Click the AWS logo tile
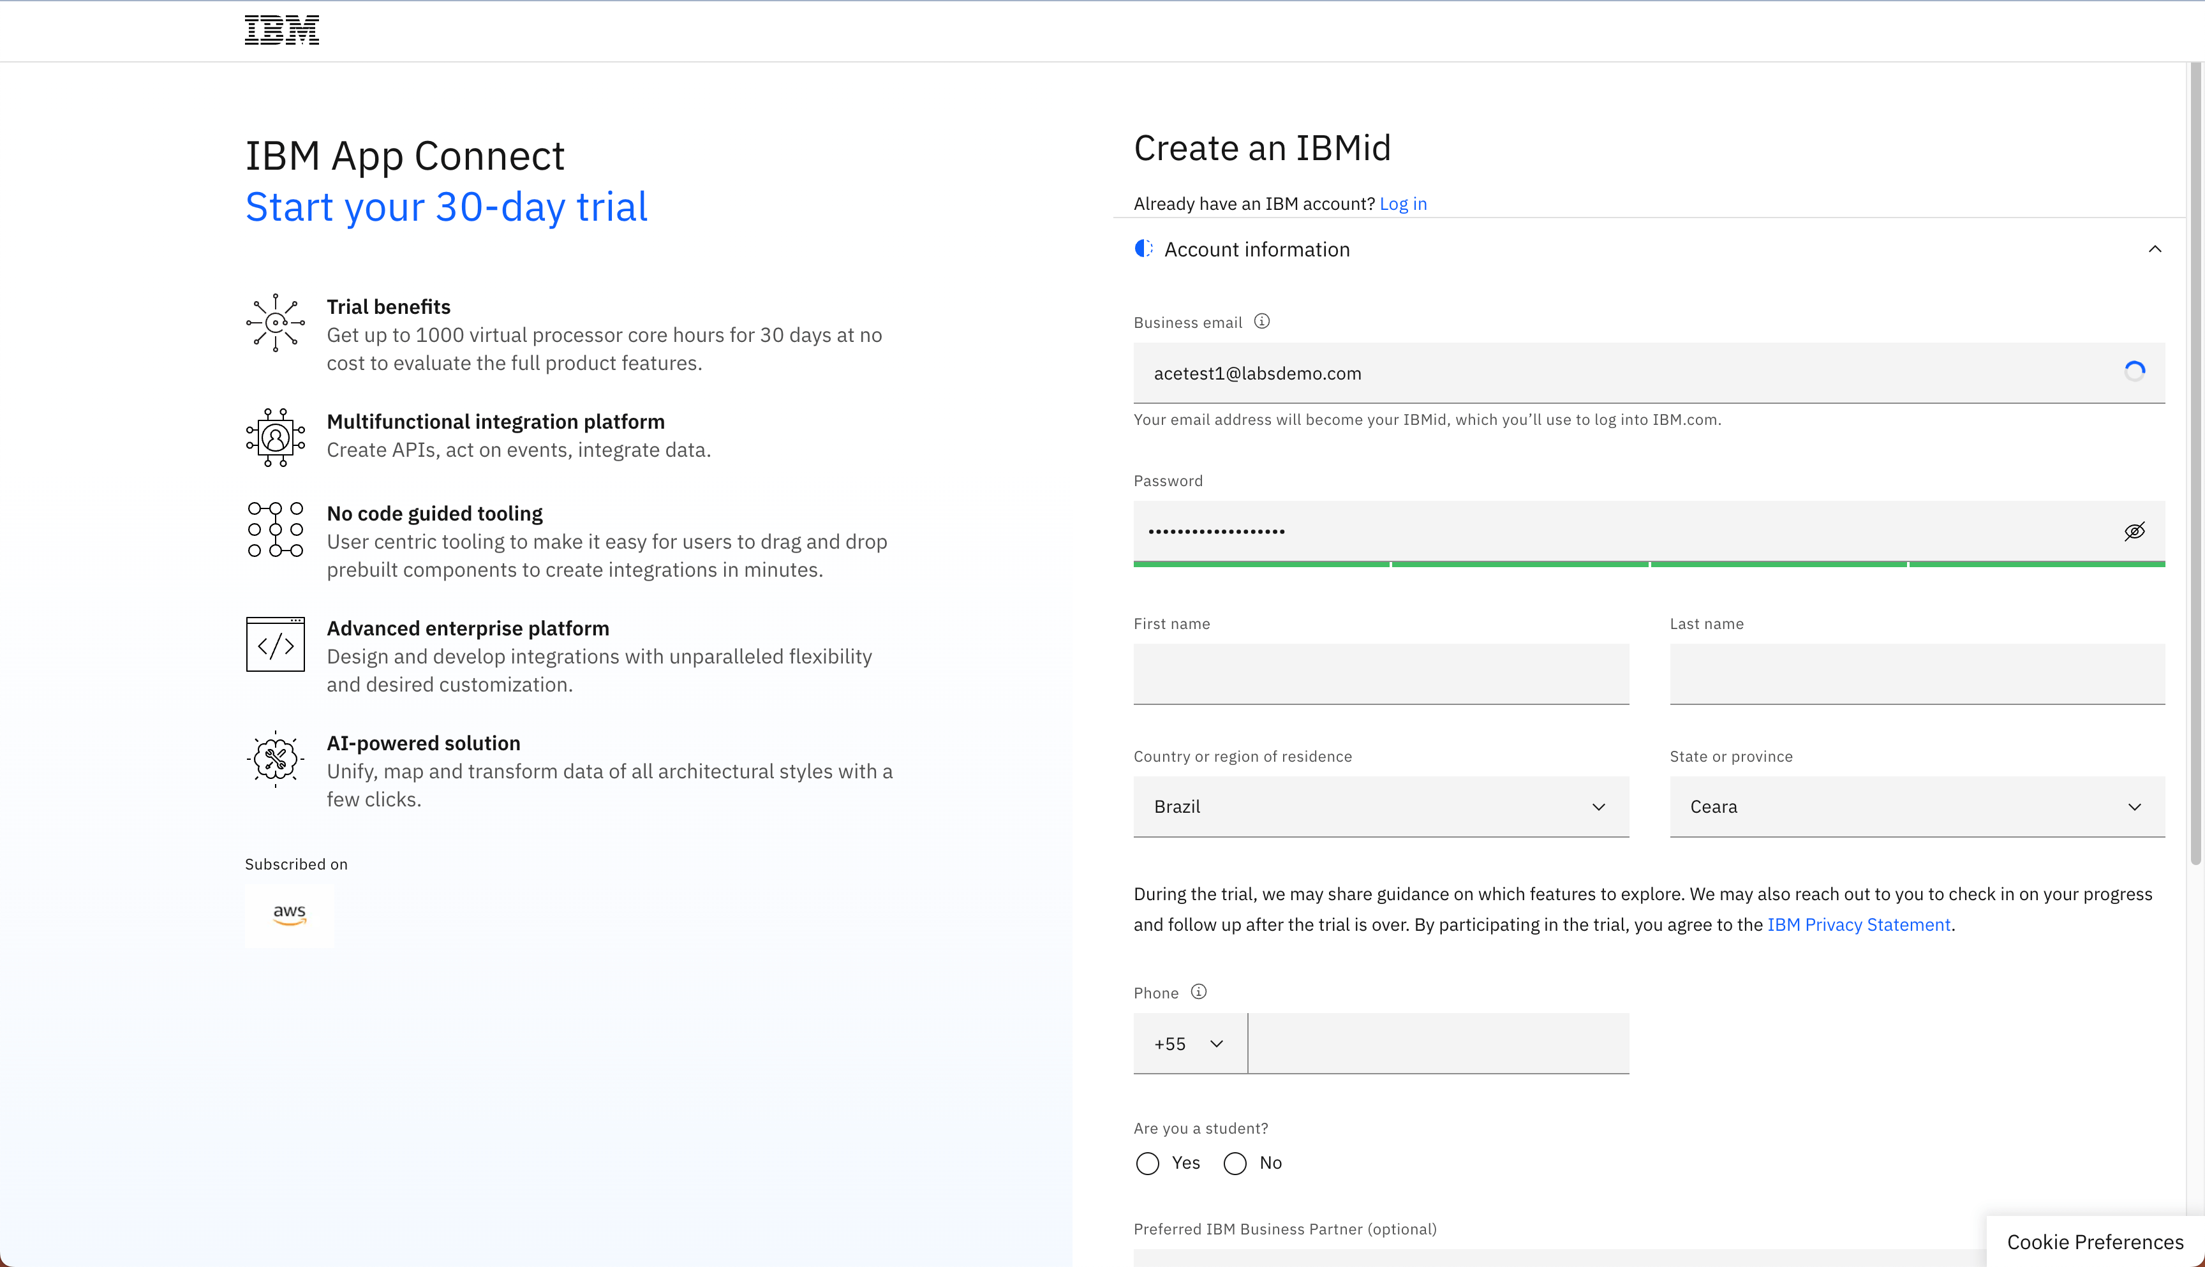The height and width of the screenshot is (1267, 2205). pos(289,915)
